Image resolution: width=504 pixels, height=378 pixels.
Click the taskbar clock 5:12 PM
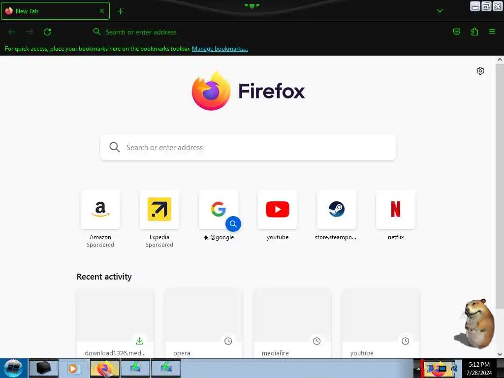(x=479, y=369)
